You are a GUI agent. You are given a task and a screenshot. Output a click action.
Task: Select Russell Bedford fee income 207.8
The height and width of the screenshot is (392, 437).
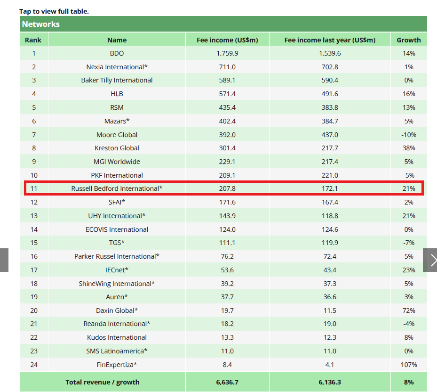[227, 188]
